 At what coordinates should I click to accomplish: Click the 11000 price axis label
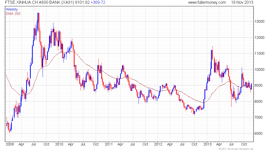point(259,53)
